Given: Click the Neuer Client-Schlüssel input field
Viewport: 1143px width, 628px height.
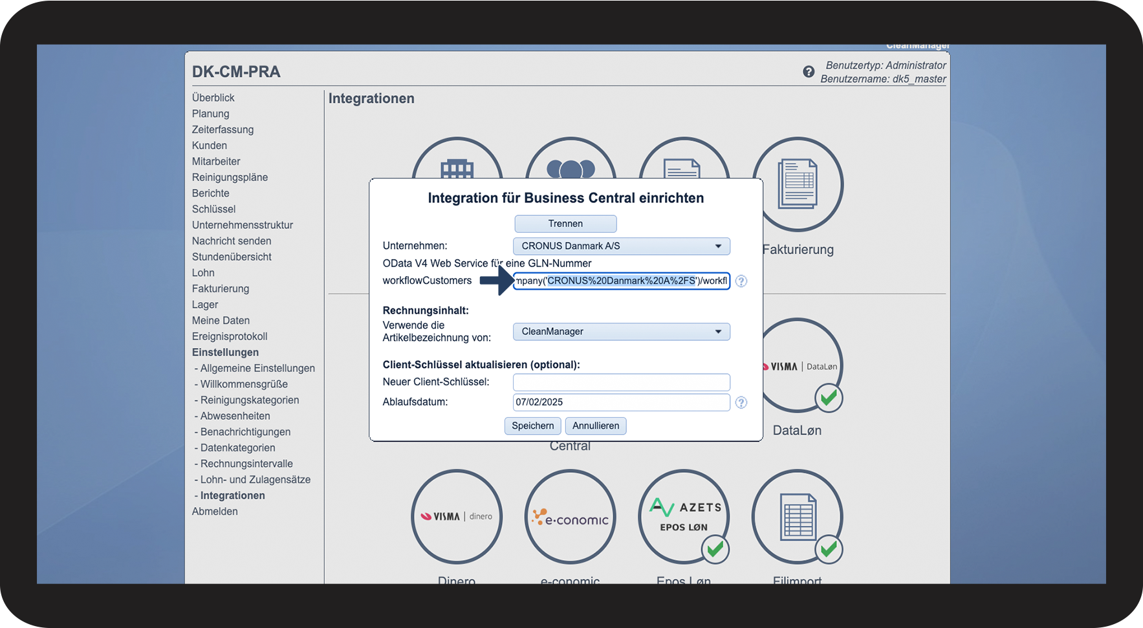Looking at the screenshot, I should 621,382.
